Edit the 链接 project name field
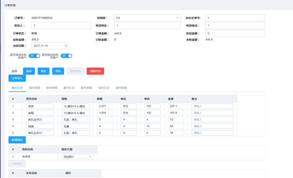 (x=40, y=126)
